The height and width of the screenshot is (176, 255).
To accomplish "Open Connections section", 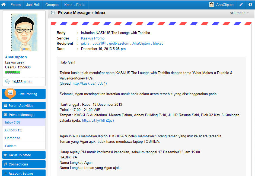I will (24, 164).
